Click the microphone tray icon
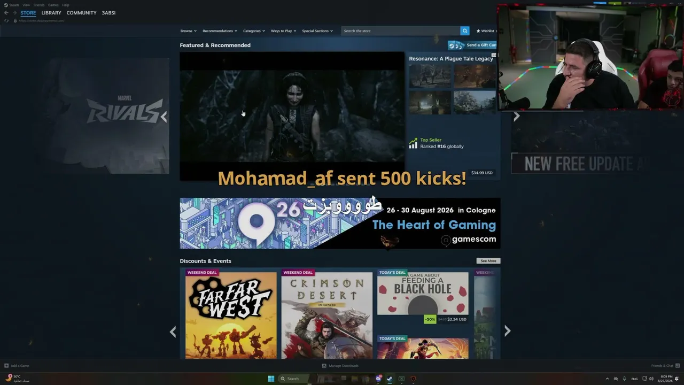This screenshot has height=385, width=684. pyautogui.click(x=624, y=379)
